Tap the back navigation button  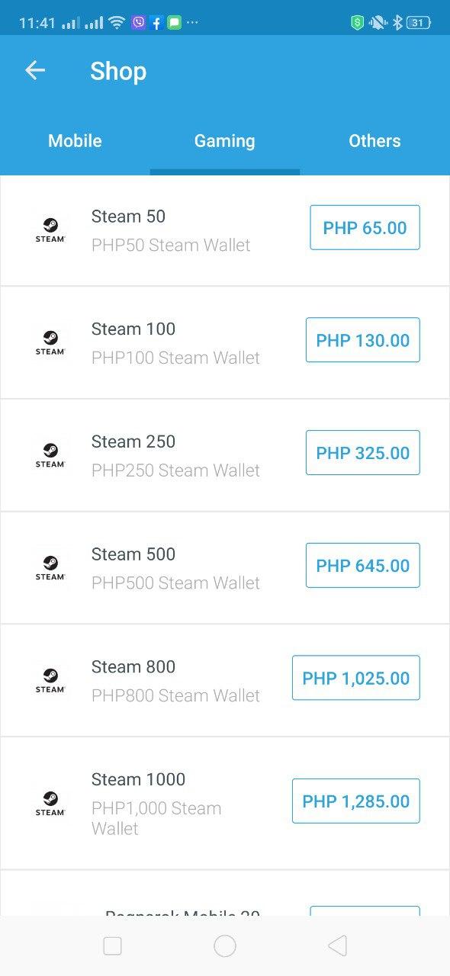pyautogui.click(x=338, y=945)
